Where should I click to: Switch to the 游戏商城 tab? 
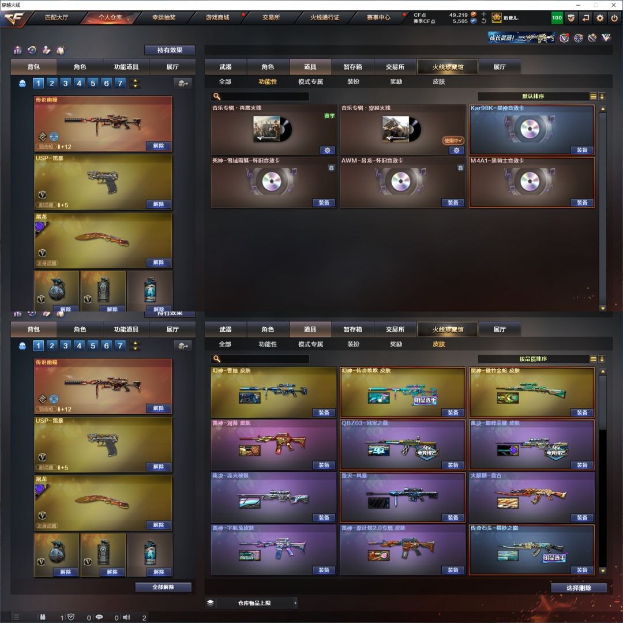217,17
